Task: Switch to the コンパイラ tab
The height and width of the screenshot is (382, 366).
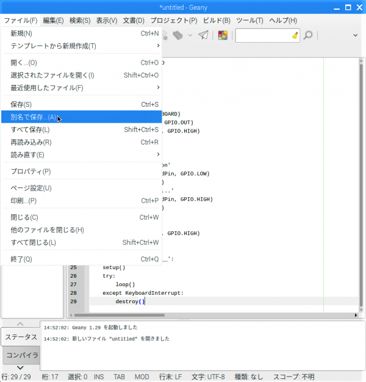Action: click(x=20, y=355)
